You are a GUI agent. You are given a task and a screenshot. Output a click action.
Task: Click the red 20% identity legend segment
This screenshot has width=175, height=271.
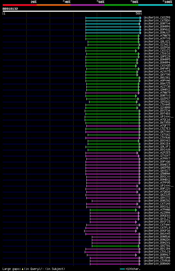pos(20,5)
